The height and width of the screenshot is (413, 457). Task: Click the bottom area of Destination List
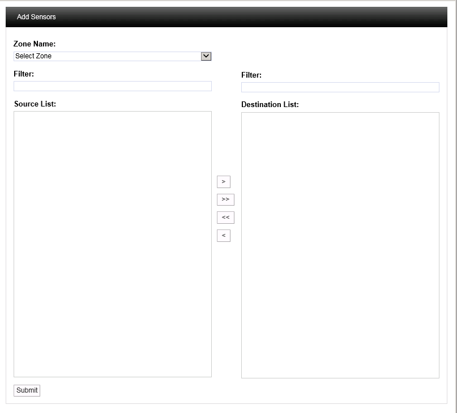click(340, 364)
